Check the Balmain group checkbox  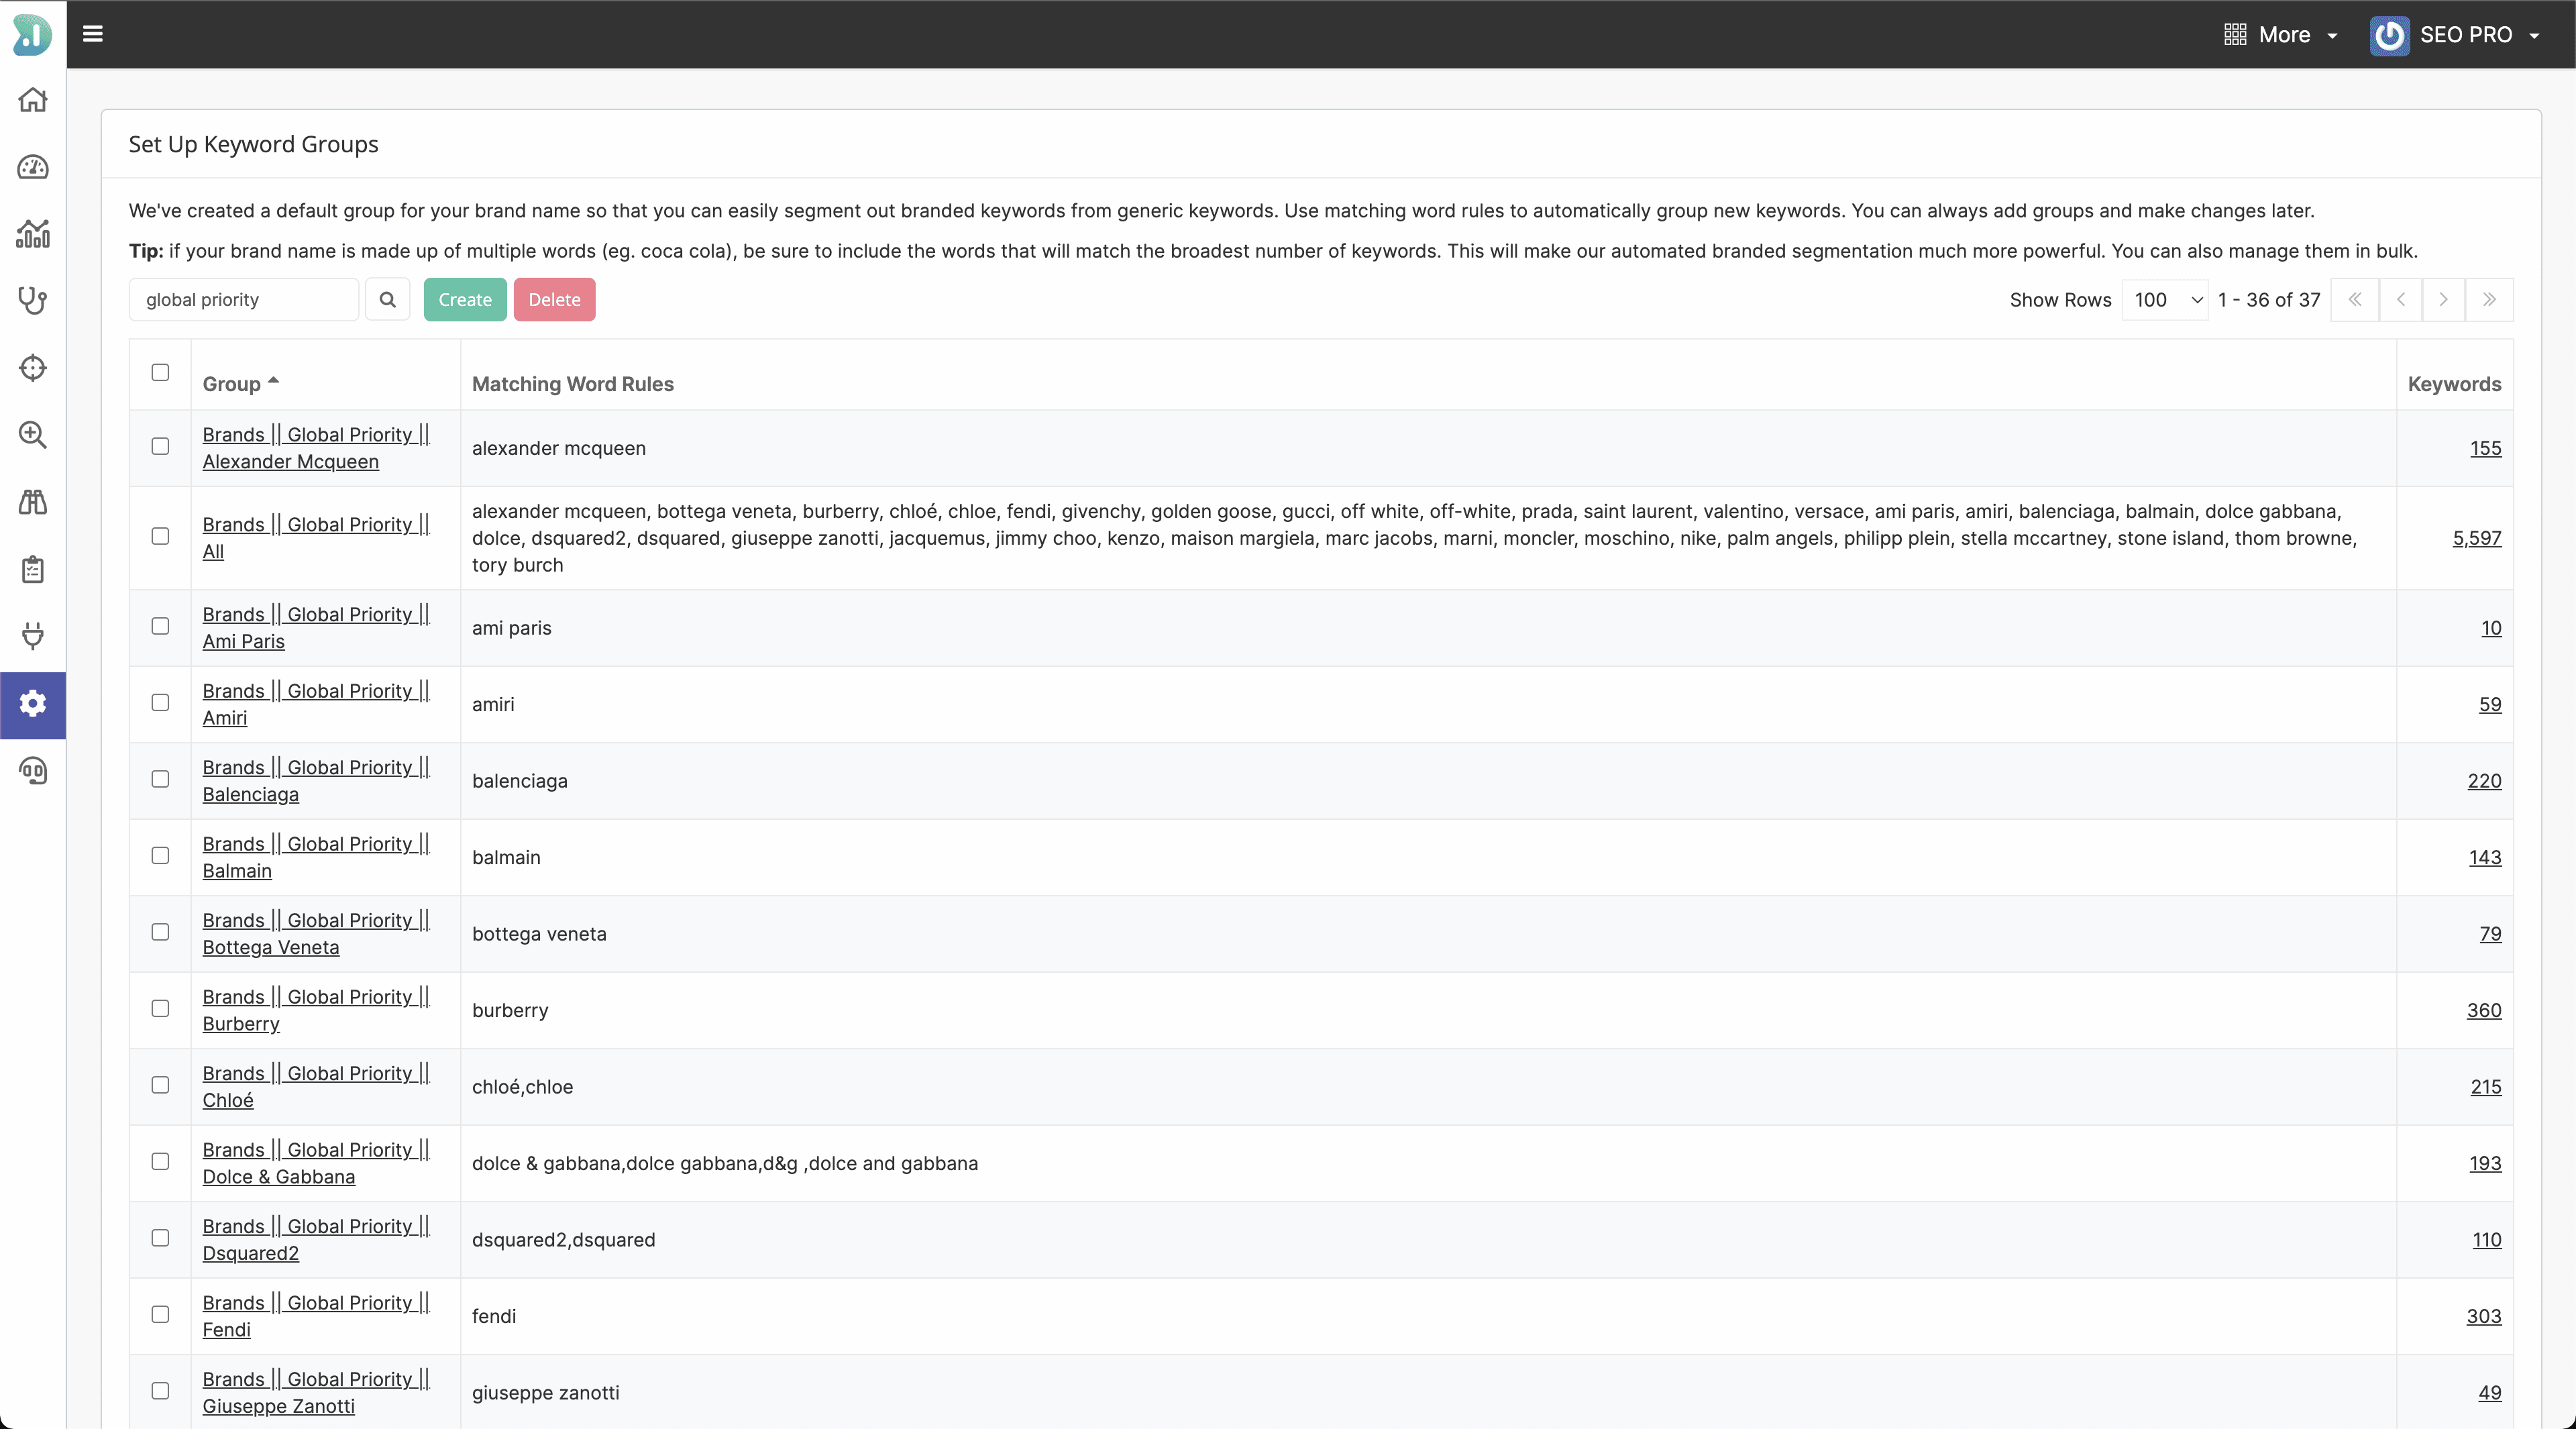160,855
